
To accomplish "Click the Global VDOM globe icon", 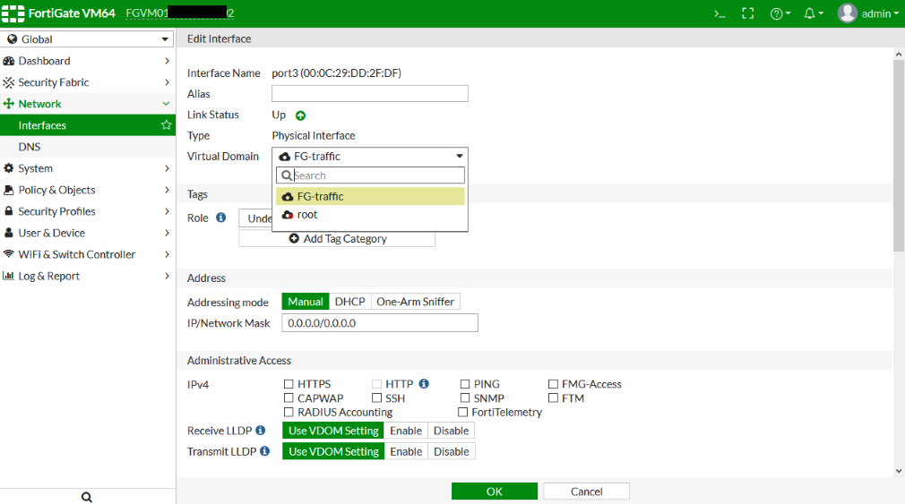I will point(13,39).
